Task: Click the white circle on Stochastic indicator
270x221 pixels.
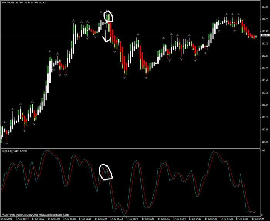Action: point(106,172)
